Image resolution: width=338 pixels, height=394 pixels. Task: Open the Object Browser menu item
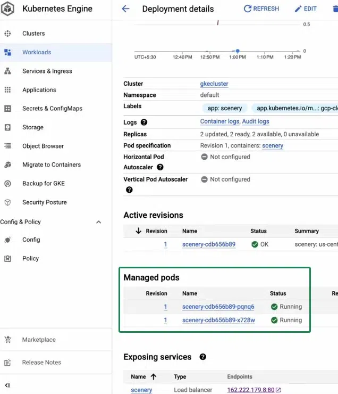[x=43, y=146]
